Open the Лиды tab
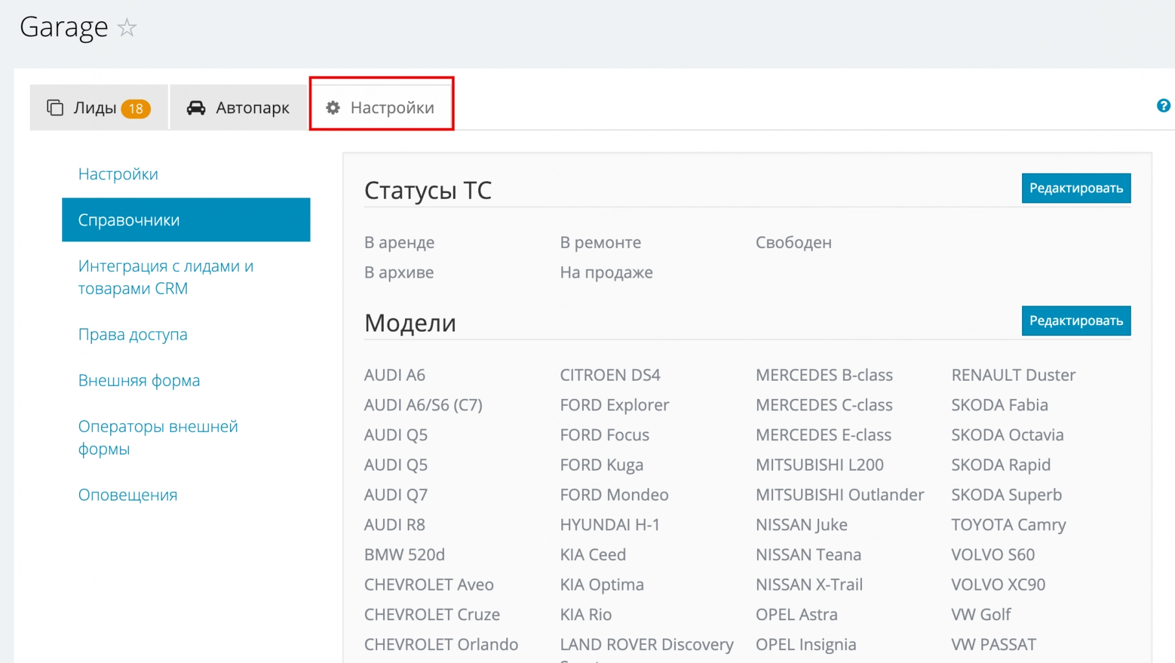1175x663 pixels. pyautogui.click(x=95, y=107)
